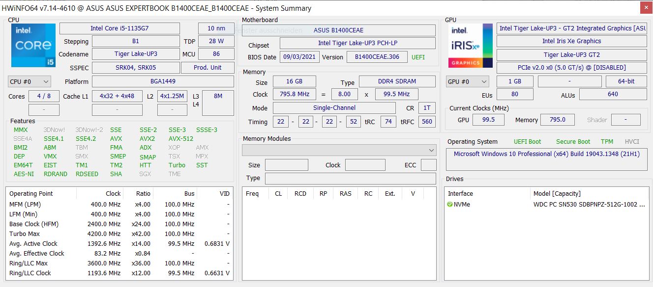Screen dimensions: 653x287
Task: Click the Windows 10 Professional OS field
Action: coord(546,154)
